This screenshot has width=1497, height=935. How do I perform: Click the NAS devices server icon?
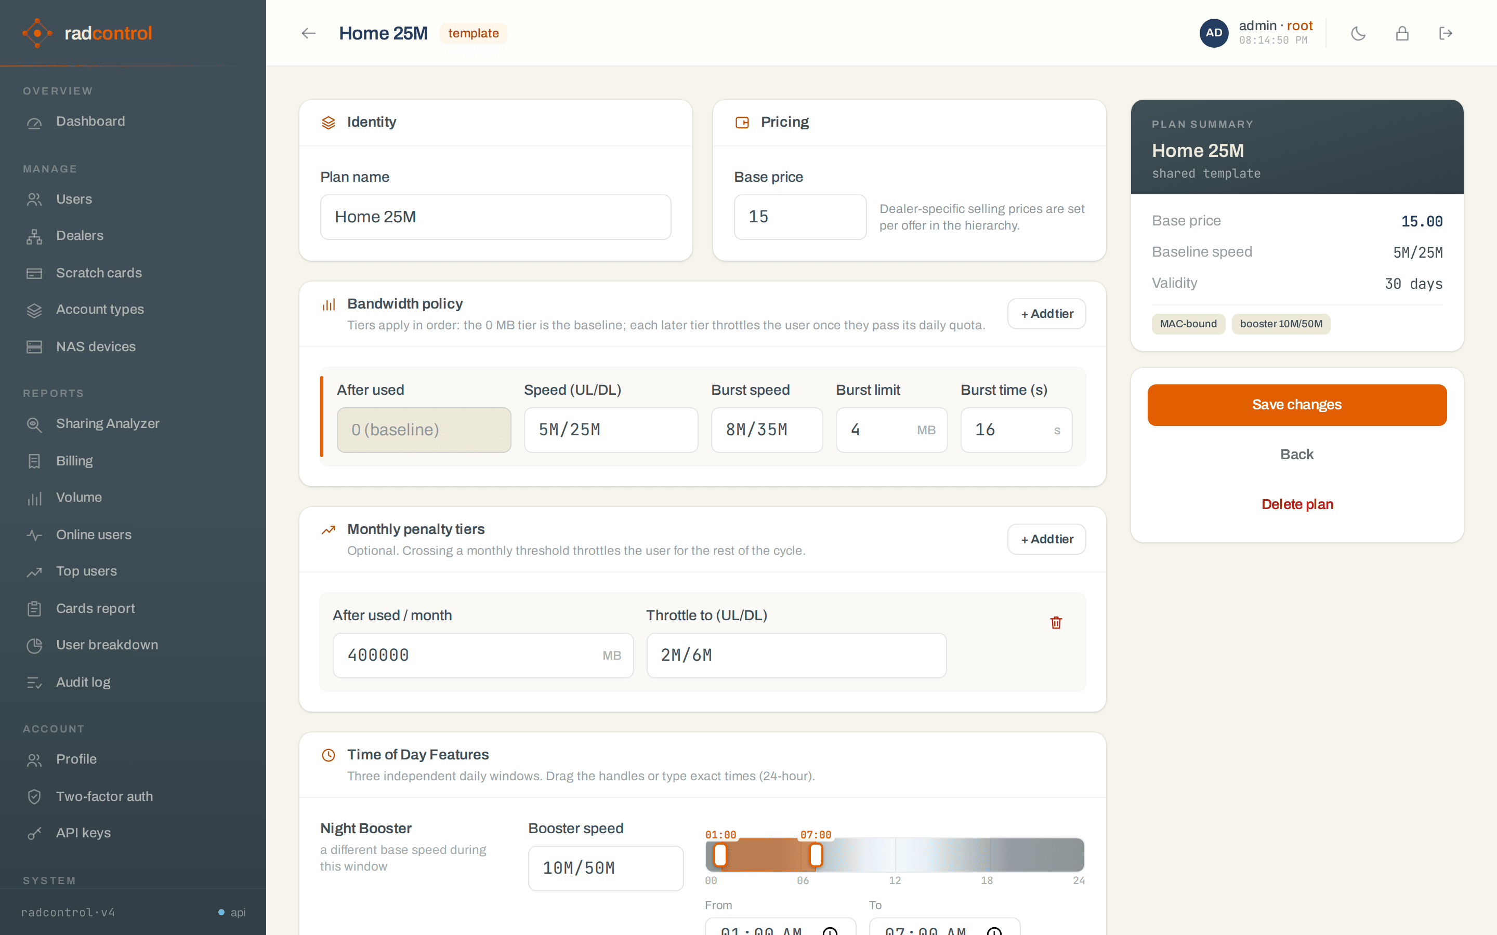point(35,347)
